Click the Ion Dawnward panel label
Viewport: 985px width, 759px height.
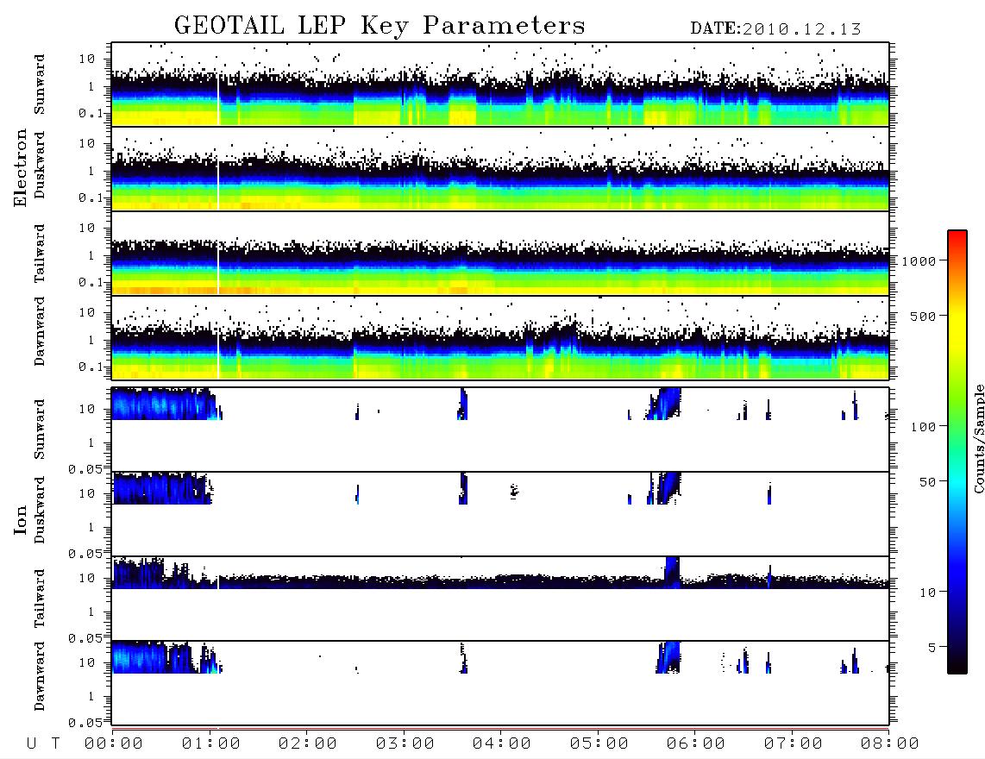[40, 676]
